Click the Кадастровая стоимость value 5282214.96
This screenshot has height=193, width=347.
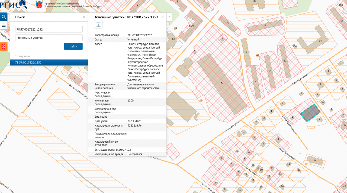134,126
